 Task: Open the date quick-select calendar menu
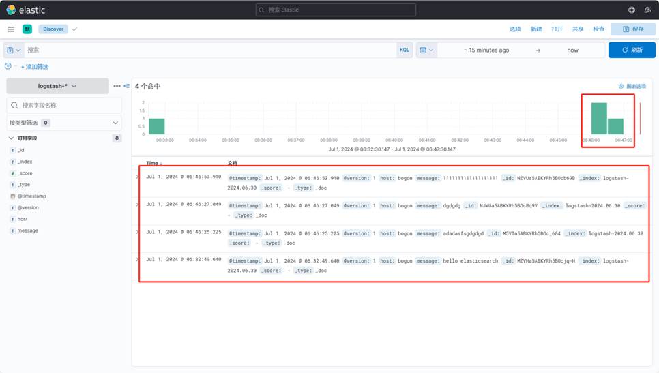(x=426, y=50)
